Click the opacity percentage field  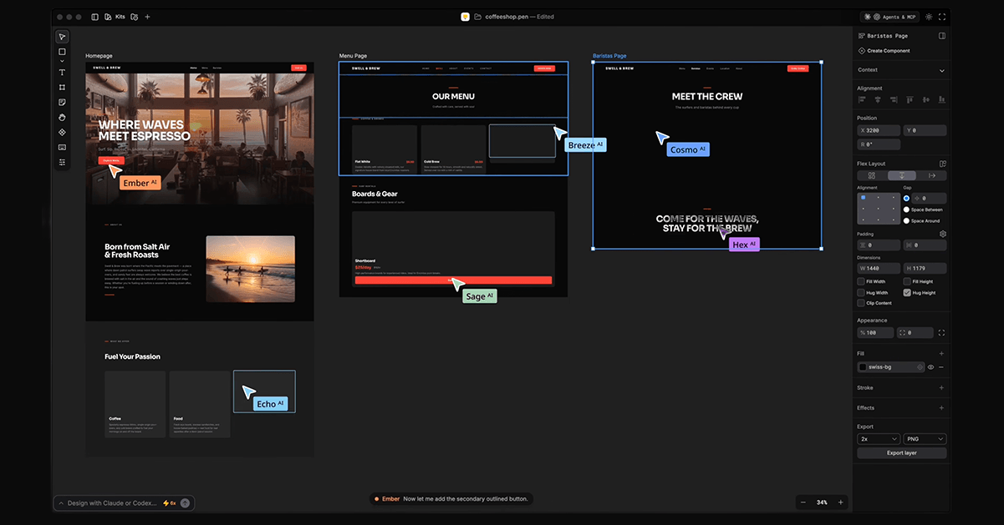tap(875, 333)
